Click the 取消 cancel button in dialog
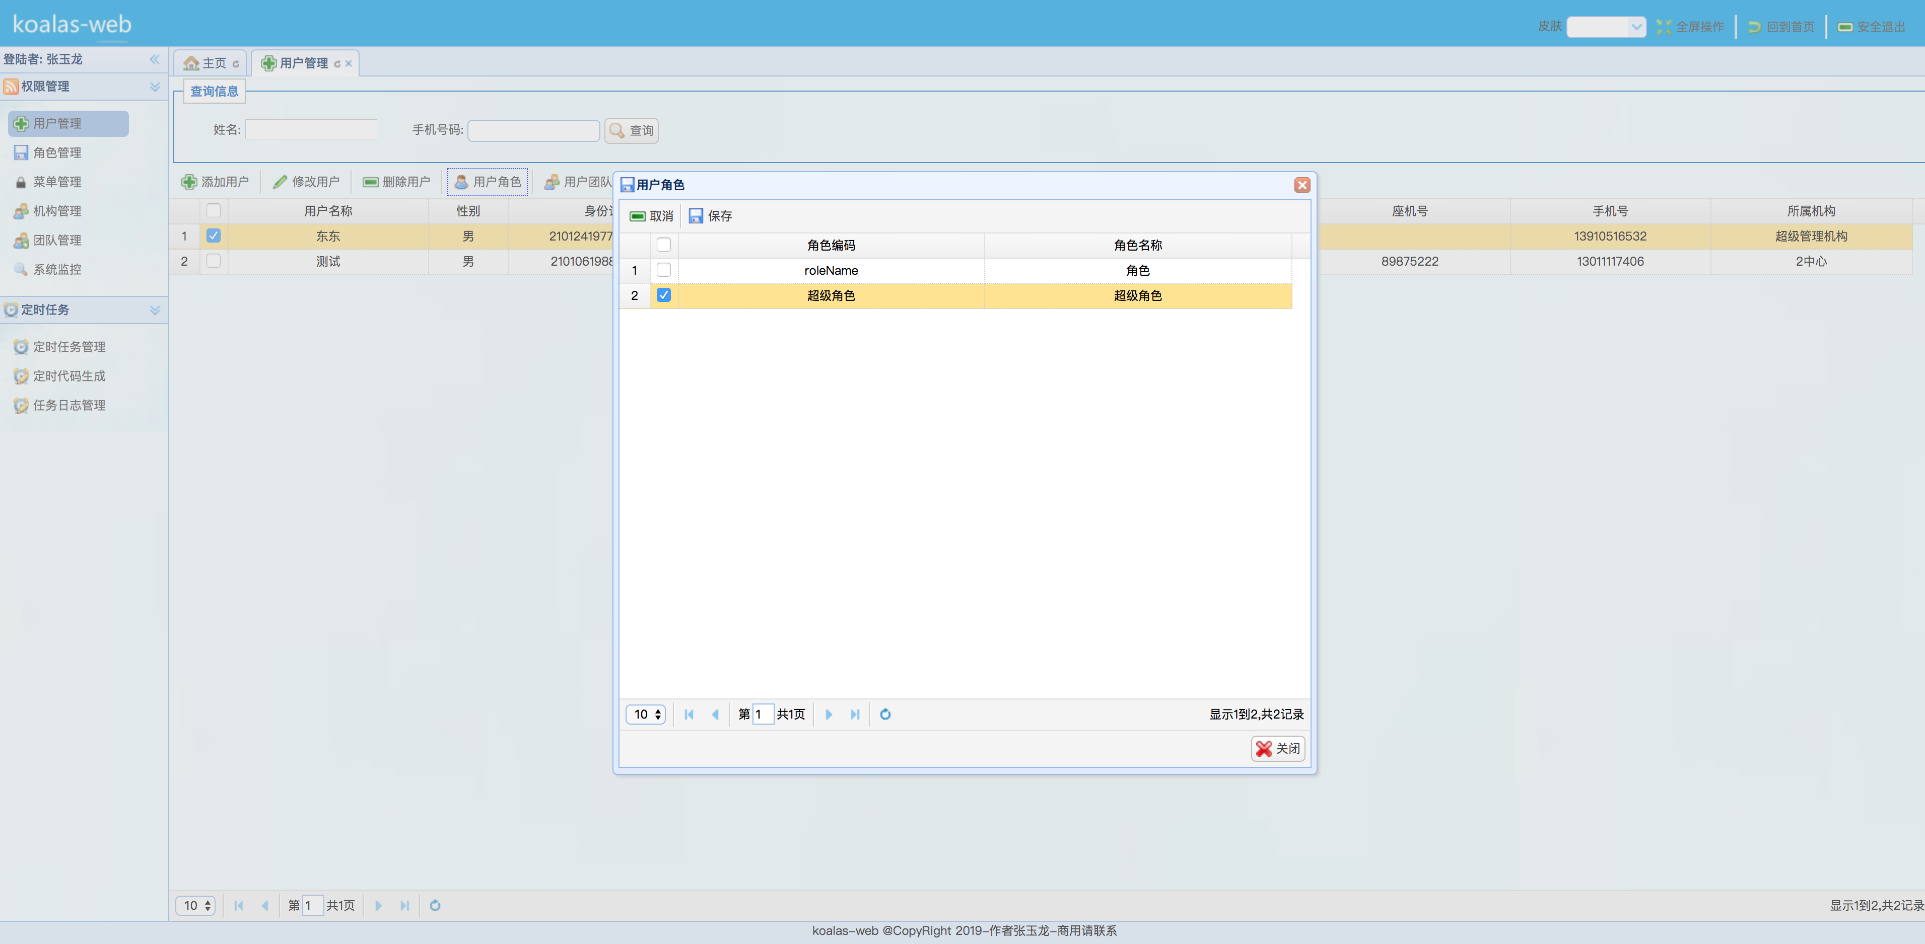The height and width of the screenshot is (944, 1925). click(651, 216)
